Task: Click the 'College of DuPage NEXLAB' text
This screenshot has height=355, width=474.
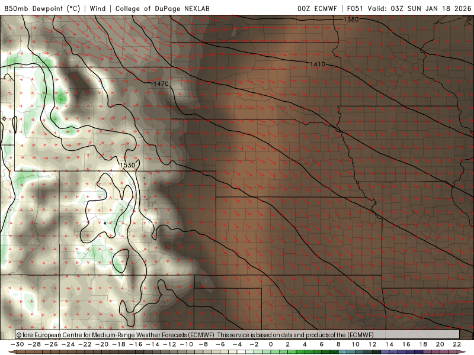Action: (162, 8)
